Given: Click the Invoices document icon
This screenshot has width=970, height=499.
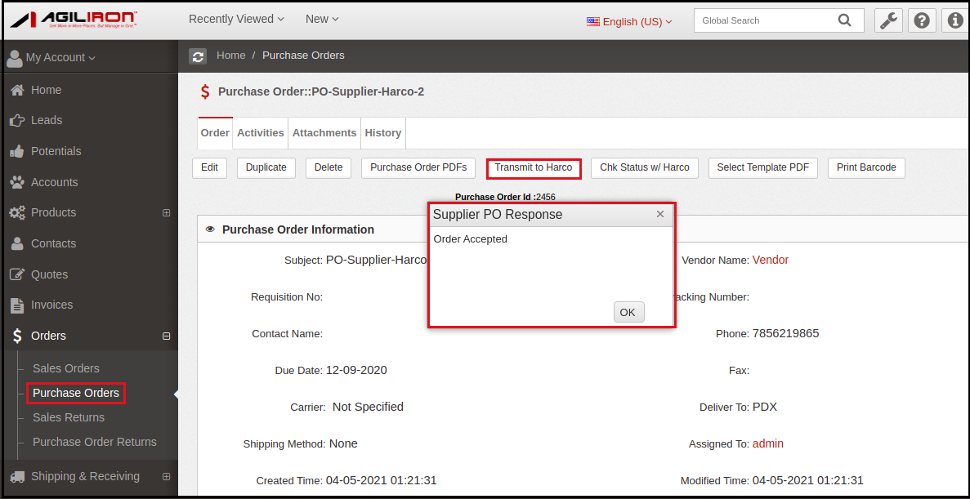Looking at the screenshot, I should (17, 305).
